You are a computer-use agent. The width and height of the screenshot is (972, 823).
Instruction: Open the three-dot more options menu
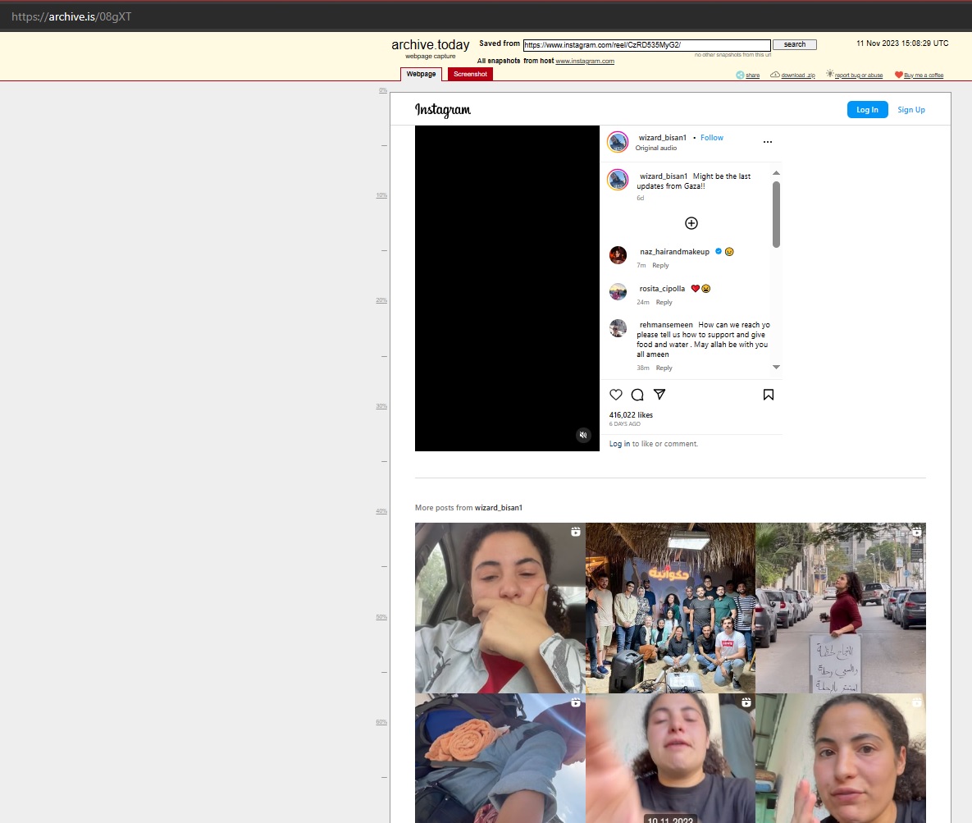click(x=768, y=142)
